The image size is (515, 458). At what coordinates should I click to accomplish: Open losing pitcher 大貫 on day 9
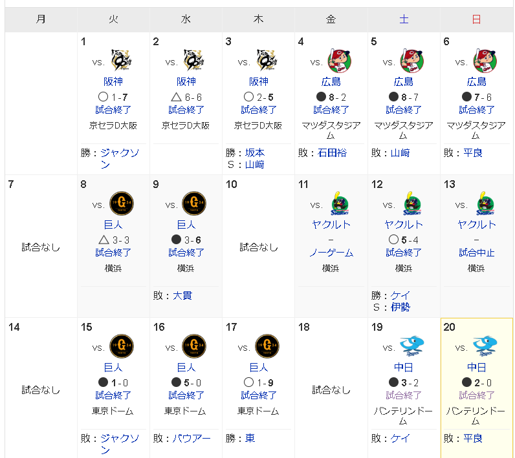click(x=182, y=296)
